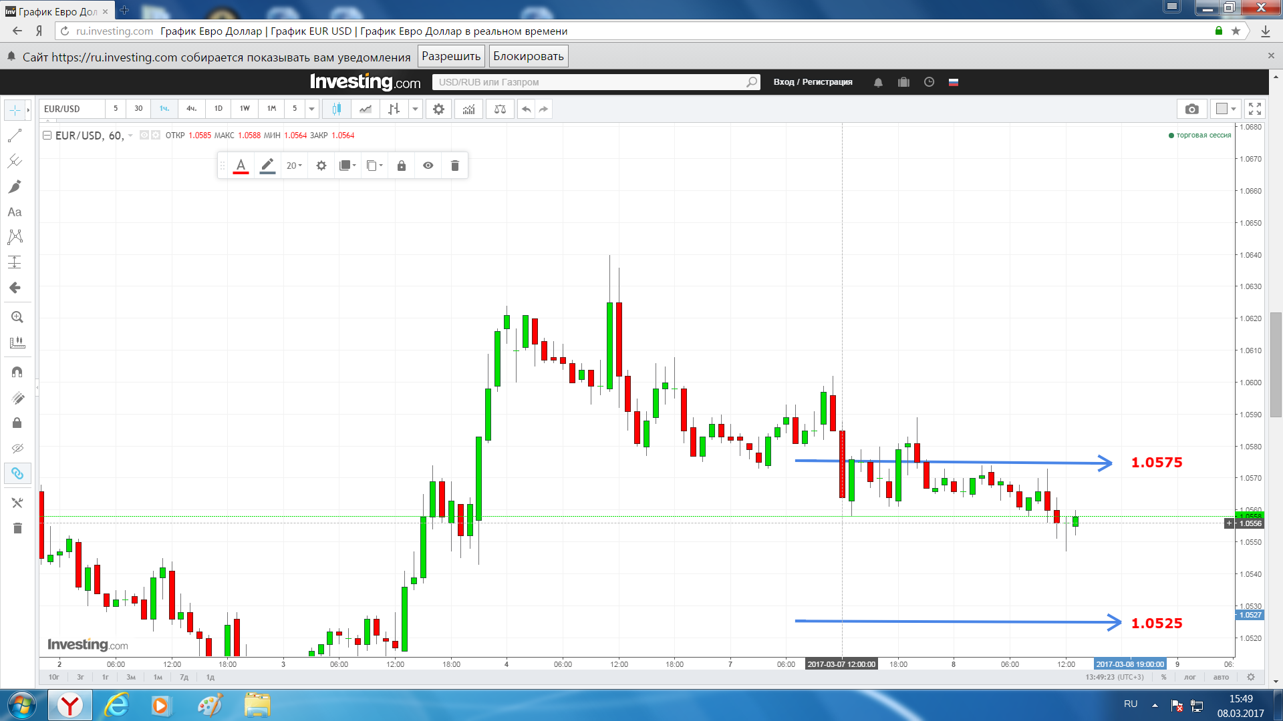Open chart style dropdown arrow

click(x=415, y=109)
